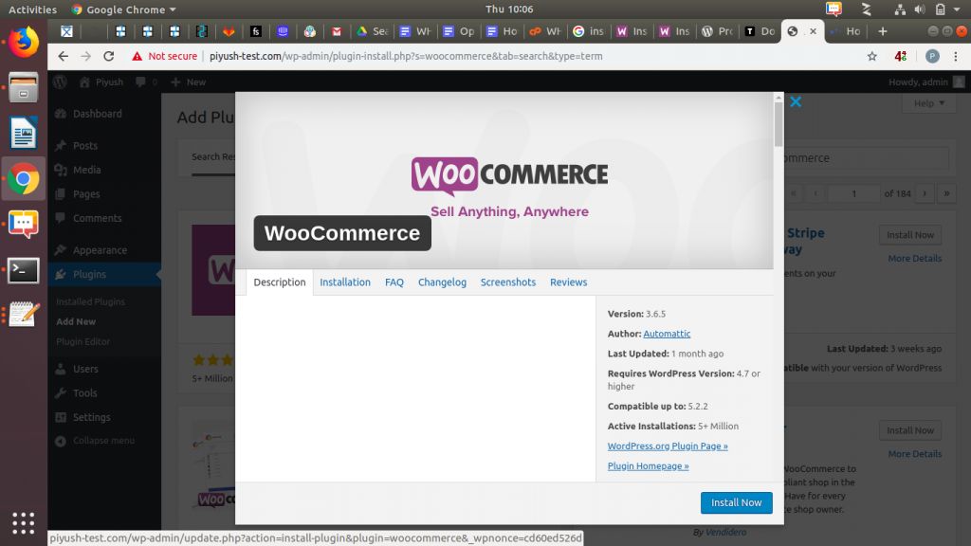
Task: Click New in the admin bar
Action: click(x=189, y=82)
